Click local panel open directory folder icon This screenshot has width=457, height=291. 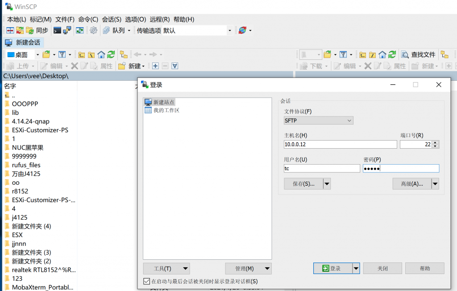pyautogui.click(x=46, y=54)
